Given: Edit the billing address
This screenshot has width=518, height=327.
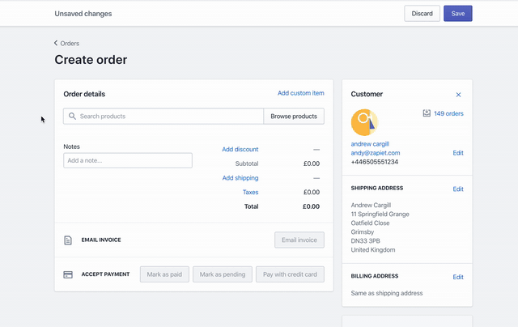Looking at the screenshot, I should coord(458,277).
